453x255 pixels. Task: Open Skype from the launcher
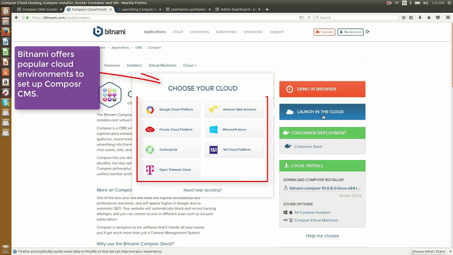(x=6, y=103)
